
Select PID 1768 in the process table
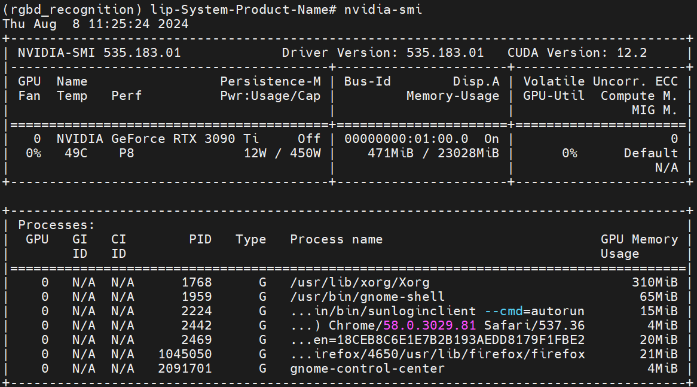(197, 282)
